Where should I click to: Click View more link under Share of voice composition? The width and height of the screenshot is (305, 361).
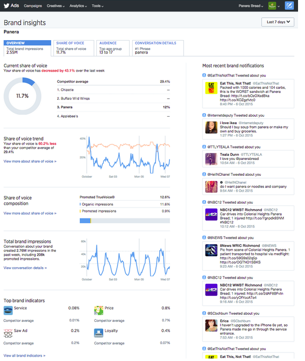click(x=30, y=213)
